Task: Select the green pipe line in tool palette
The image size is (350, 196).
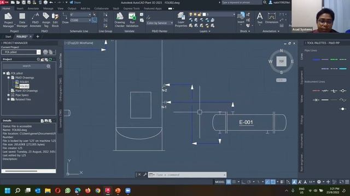Action: coord(334,59)
